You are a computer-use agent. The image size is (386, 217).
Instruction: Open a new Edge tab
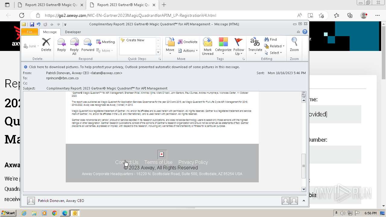(x=164, y=5)
